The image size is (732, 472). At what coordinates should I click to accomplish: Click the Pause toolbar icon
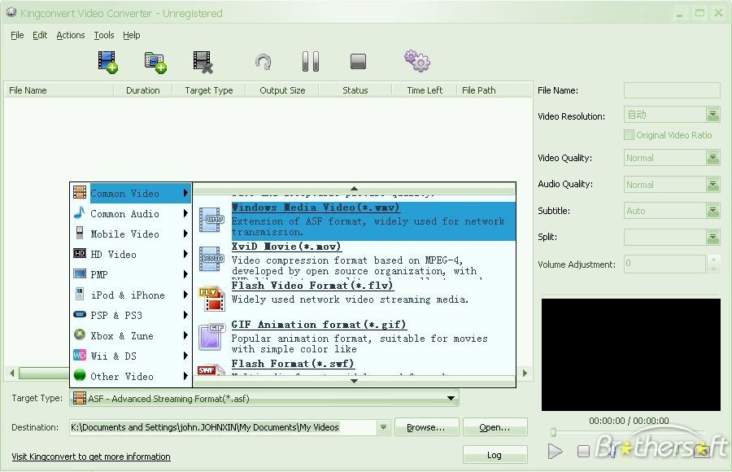click(x=311, y=61)
